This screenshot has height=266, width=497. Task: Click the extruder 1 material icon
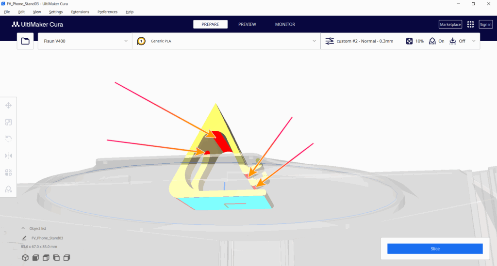tap(141, 41)
